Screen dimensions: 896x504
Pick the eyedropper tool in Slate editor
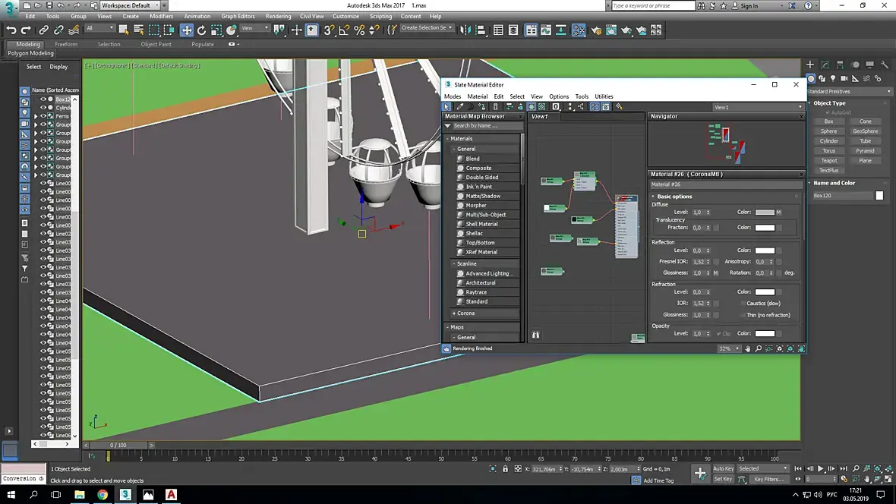point(459,107)
